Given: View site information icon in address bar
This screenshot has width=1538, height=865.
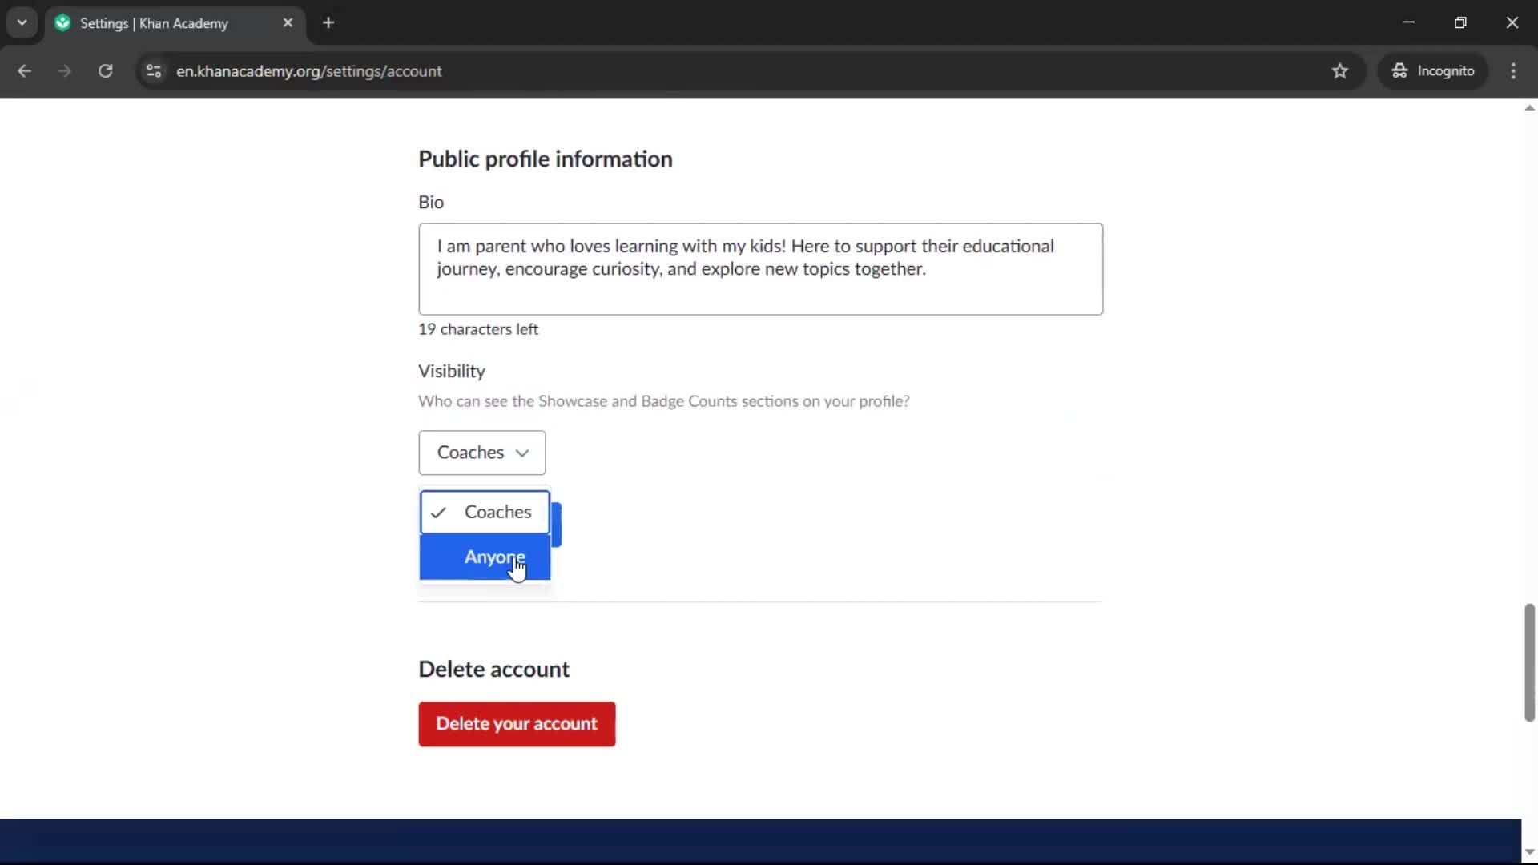Looking at the screenshot, I should click(x=154, y=70).
